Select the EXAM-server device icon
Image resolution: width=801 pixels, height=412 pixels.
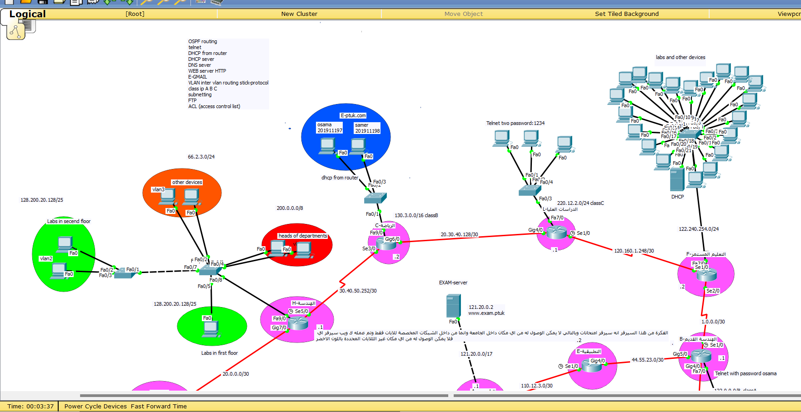(x=453, y=305)
